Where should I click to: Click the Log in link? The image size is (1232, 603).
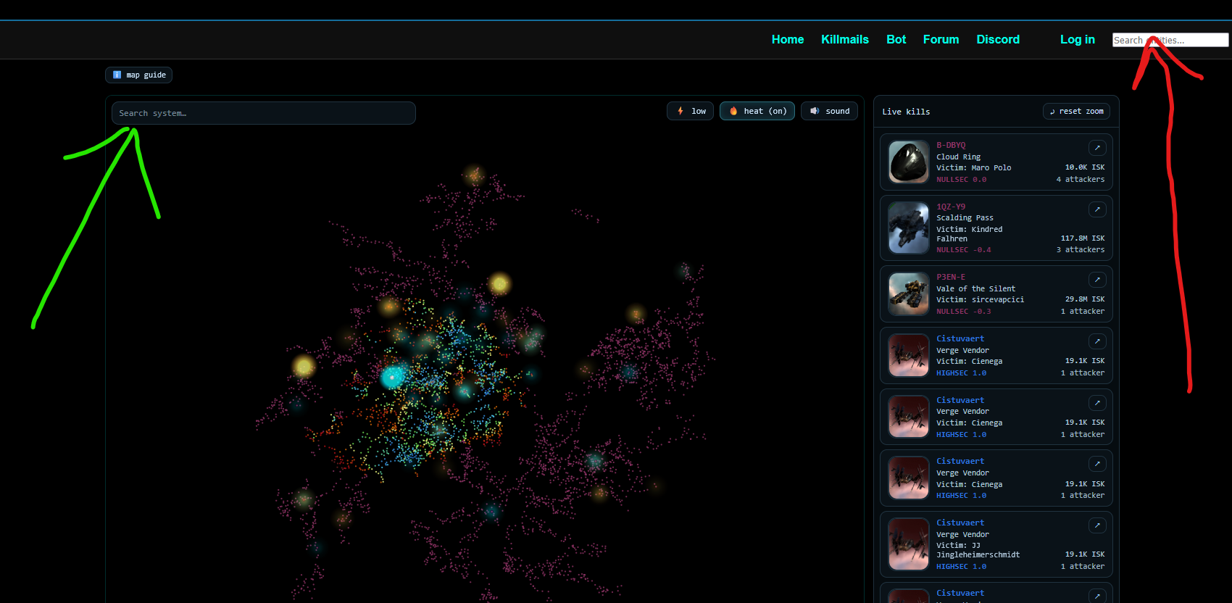coord(1077,40)
